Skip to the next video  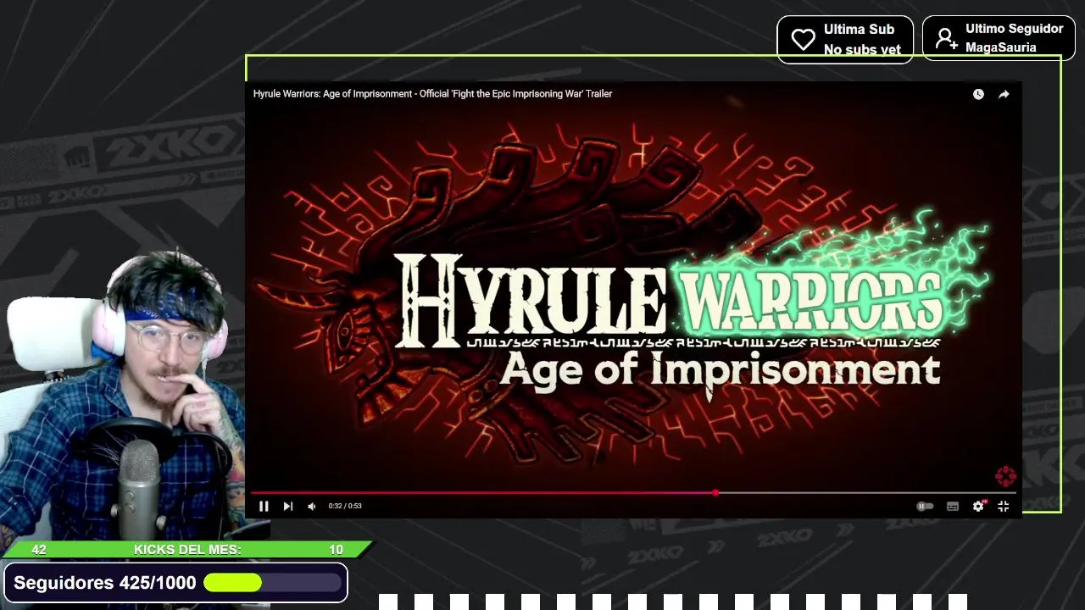point(287,506)
